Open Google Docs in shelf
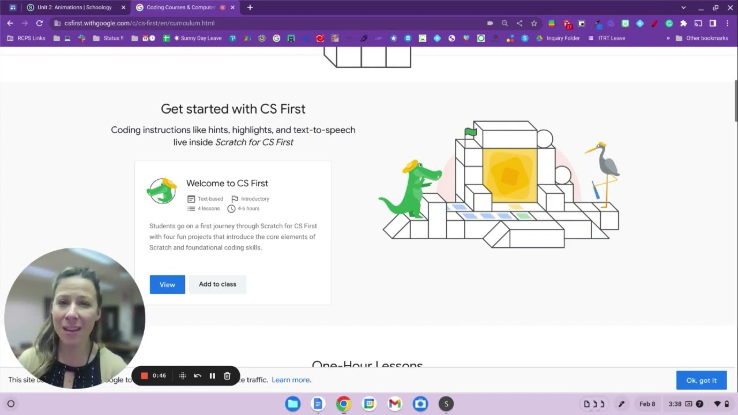Screen dimensions: 738x415 click(318, 403)
